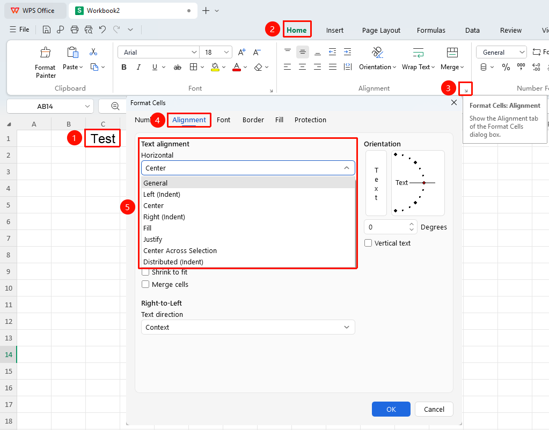Image resolution: width=549 pixels, height=430 pixels.
Task: Open the Page Layout ribbon tab
Action: click(x=381, y=31)
